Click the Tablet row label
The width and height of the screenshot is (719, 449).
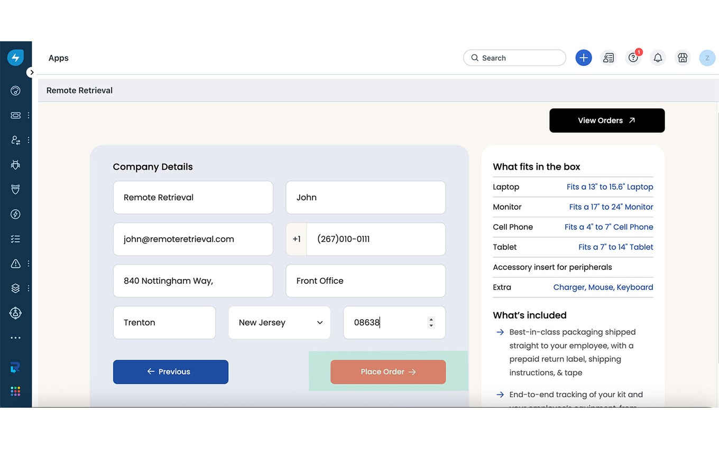pyautogui.click(x=505, y=247)
